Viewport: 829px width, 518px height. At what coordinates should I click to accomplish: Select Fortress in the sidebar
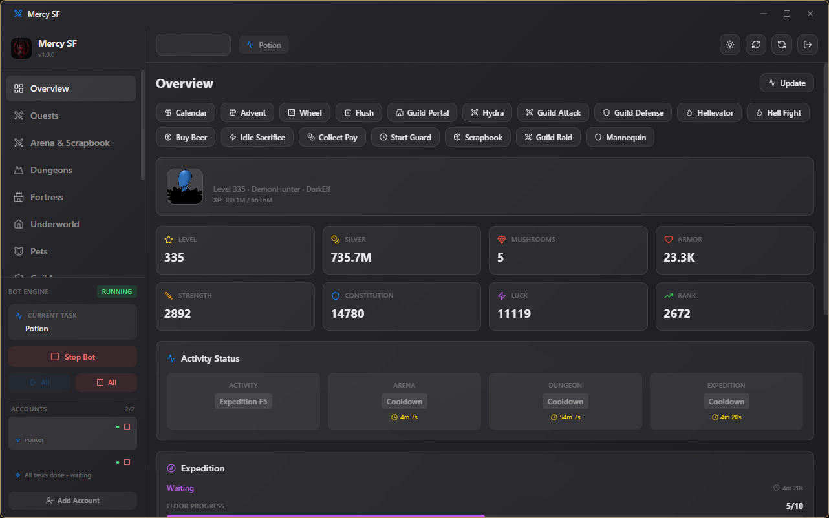tap(71, 197)
